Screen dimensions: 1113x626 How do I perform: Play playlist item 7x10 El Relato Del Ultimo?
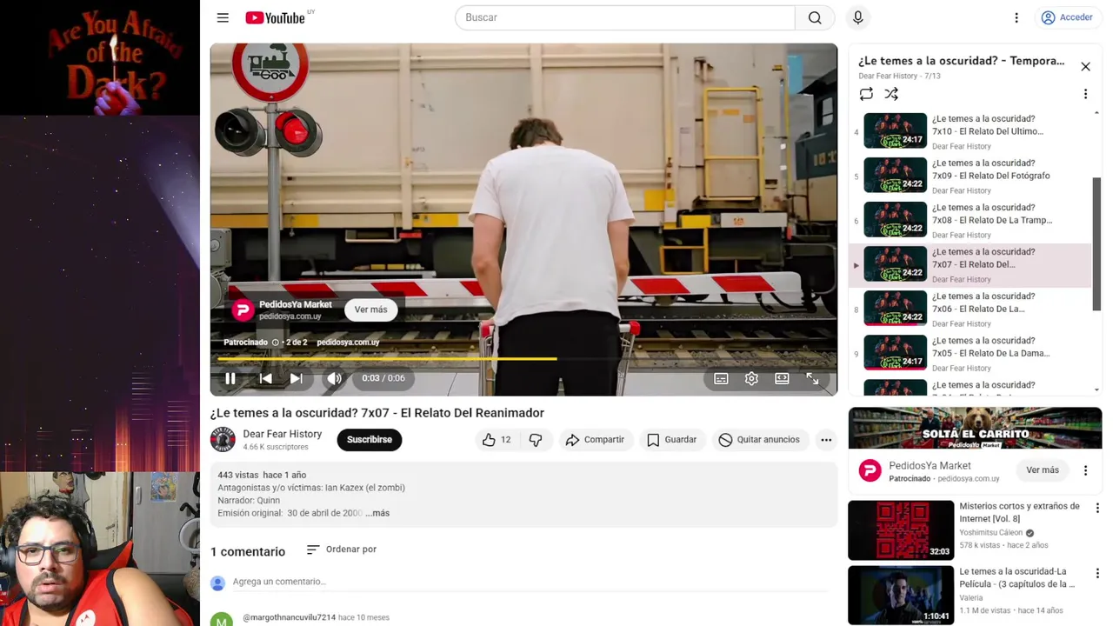[970, 131]
